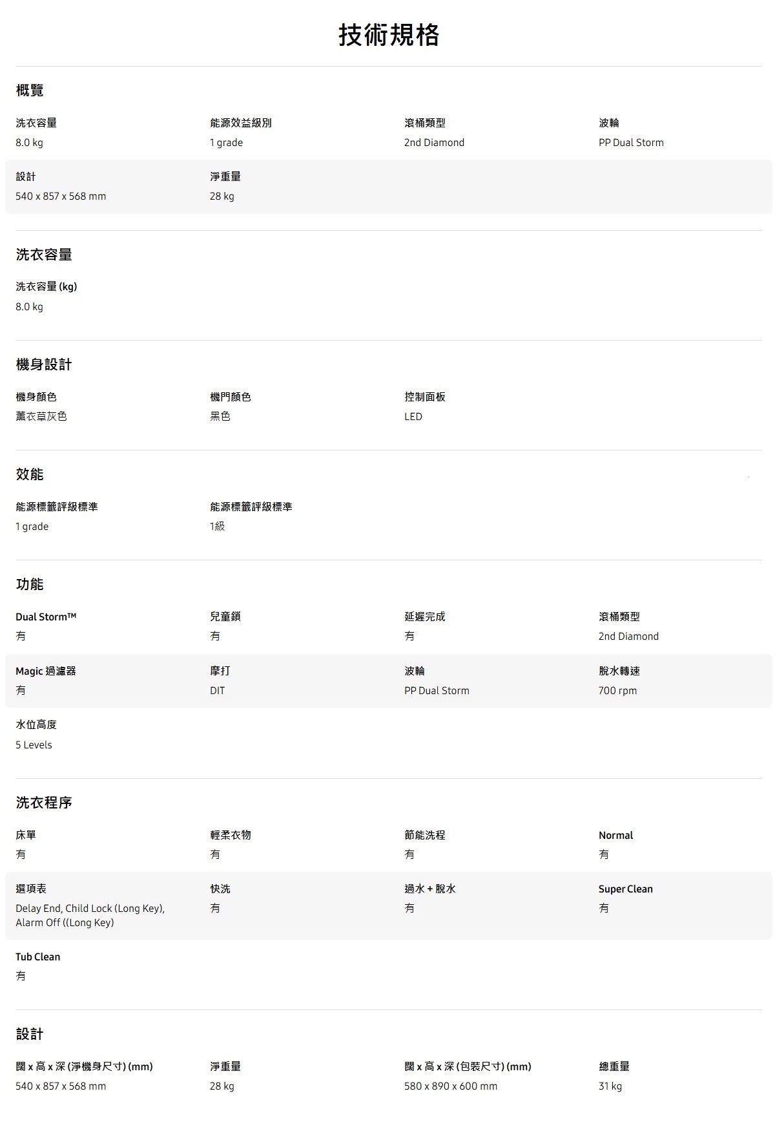Click the 能源效益級別 label in overview
Screen dimensions: 775x1131
coord(240,123)
